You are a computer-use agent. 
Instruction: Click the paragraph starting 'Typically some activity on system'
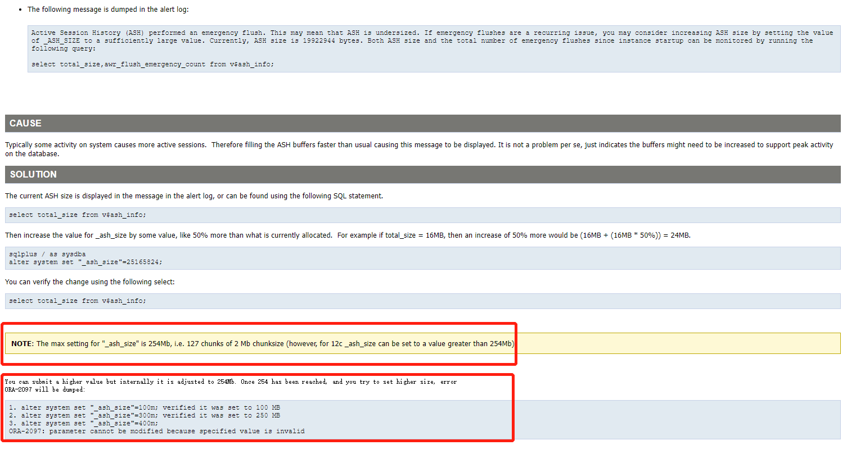click(x=419, y=149)
